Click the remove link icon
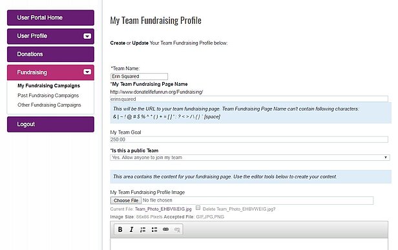This screenshot has height=250, width=398. (177, 229)
